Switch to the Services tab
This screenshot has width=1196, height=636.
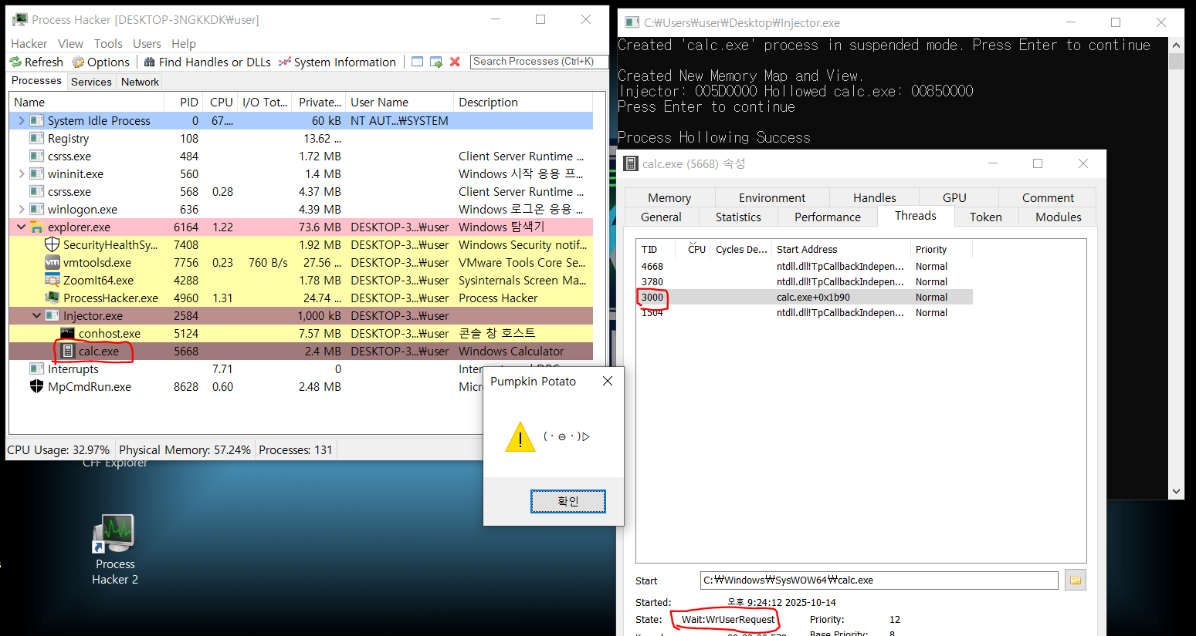click(91, 82)
